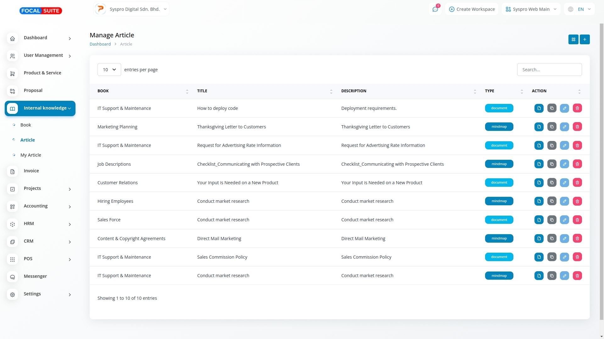Click the Messenger sidebar icon
Viewport: 604px width, 339px height.
[x=13, y=277]
